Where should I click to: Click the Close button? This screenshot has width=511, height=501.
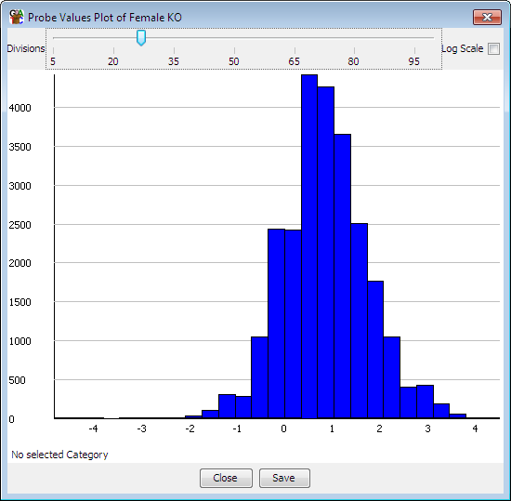pyautogui.click(x=226, y=478)
